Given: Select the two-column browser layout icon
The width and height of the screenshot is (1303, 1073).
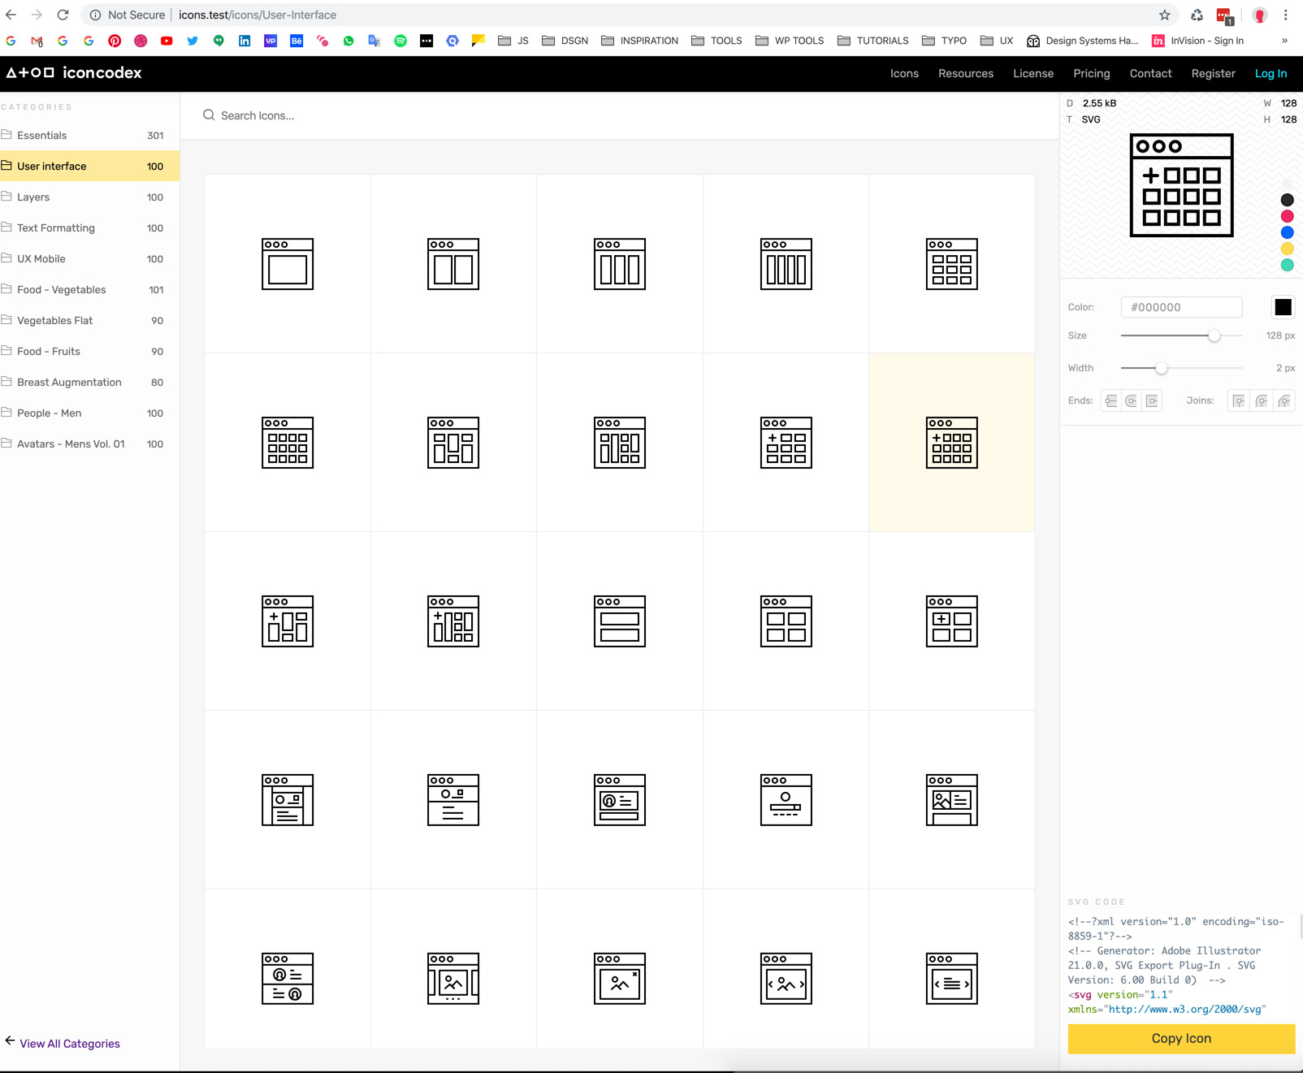Looking at the screenshot, I should [x=453, y=264].
